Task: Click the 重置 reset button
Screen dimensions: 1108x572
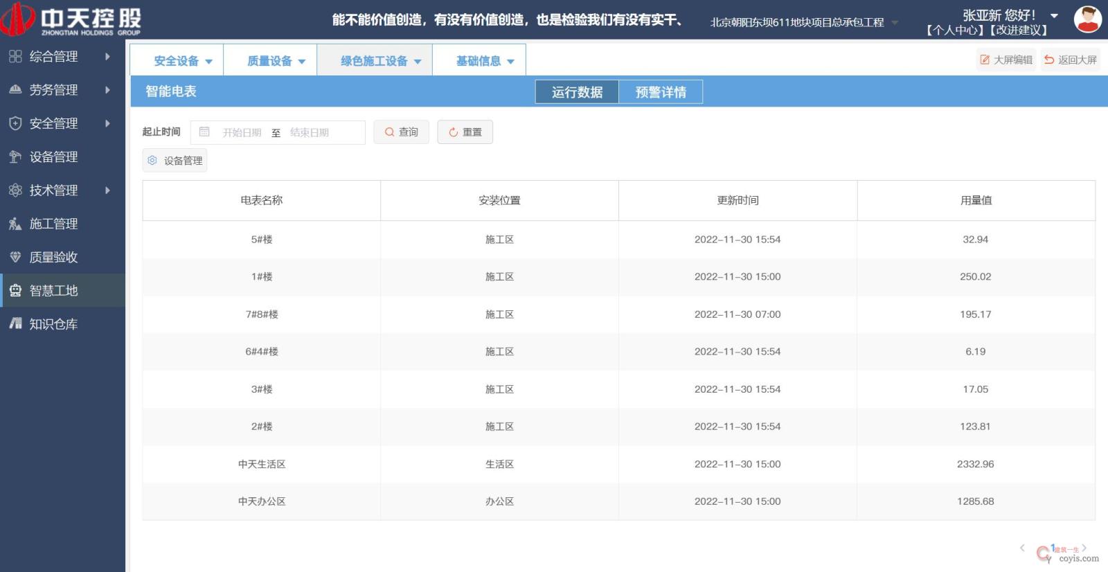Action: click(465, 132)
